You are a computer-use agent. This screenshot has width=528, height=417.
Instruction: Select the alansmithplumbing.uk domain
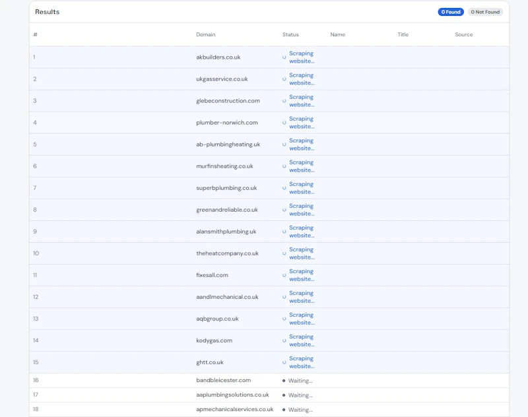pos(226,232)
